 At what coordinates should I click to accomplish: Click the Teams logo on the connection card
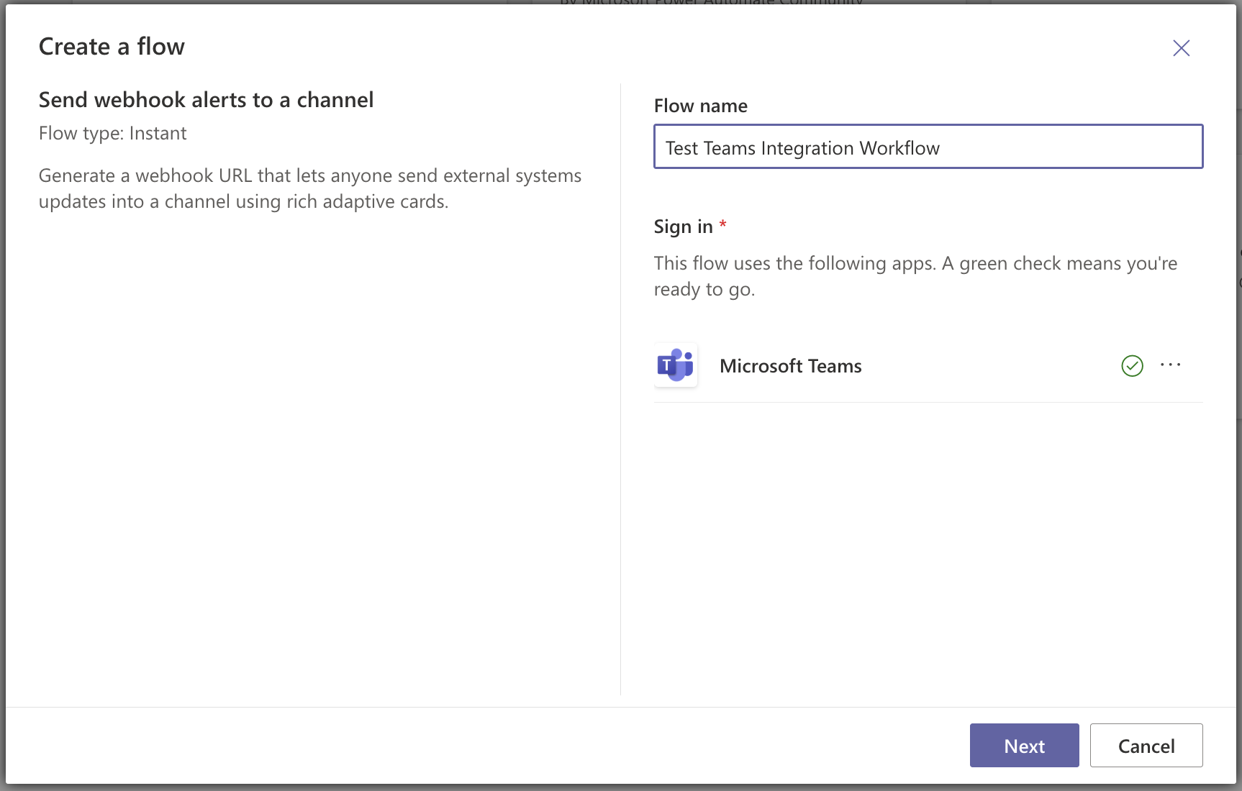[675, 365]
